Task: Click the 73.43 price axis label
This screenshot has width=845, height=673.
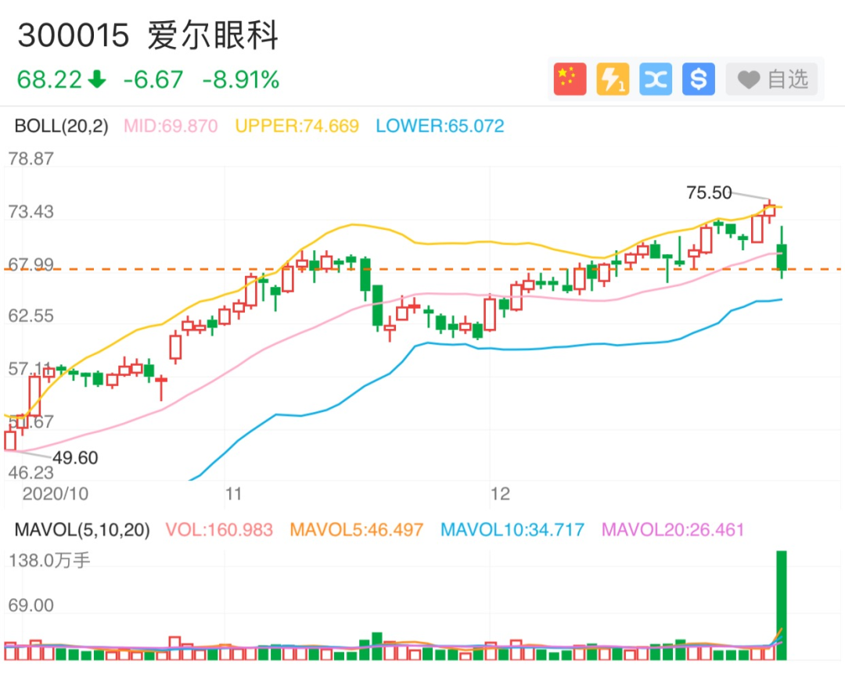Action: [x=31, y=212]
